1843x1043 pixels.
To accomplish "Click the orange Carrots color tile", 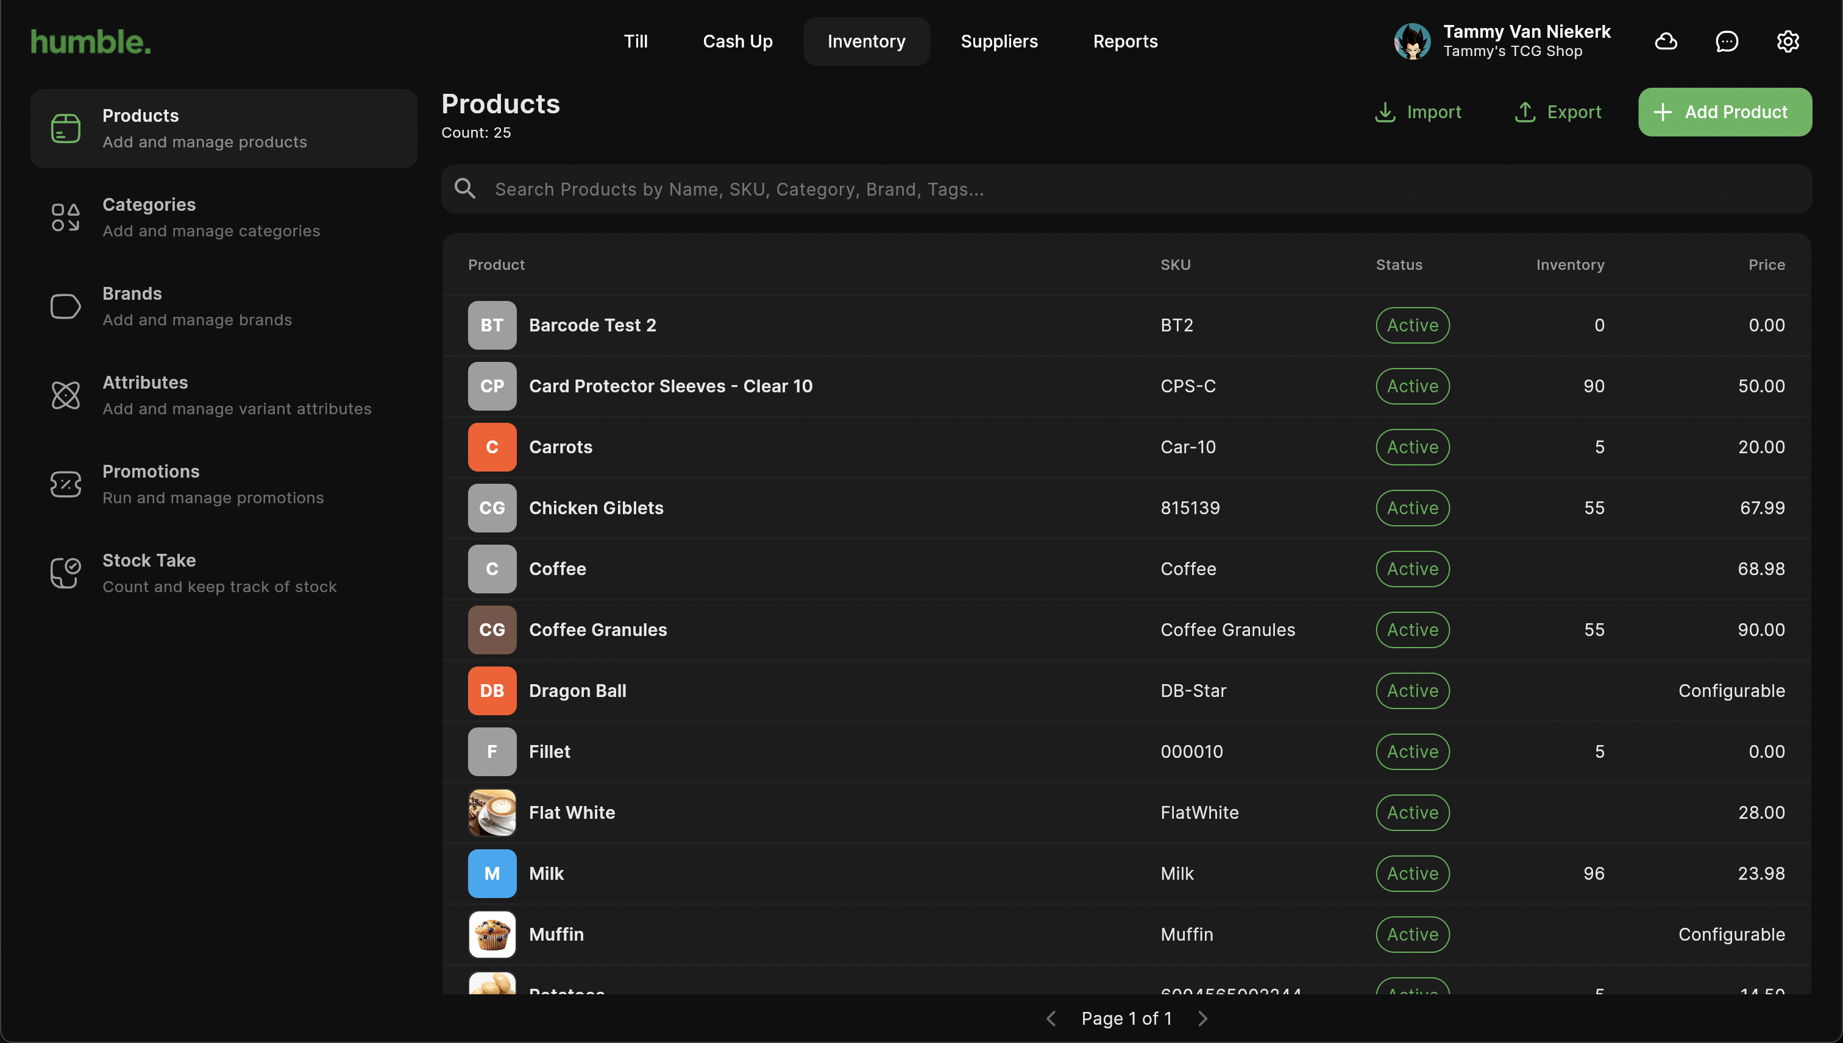I will coord(492,447).
